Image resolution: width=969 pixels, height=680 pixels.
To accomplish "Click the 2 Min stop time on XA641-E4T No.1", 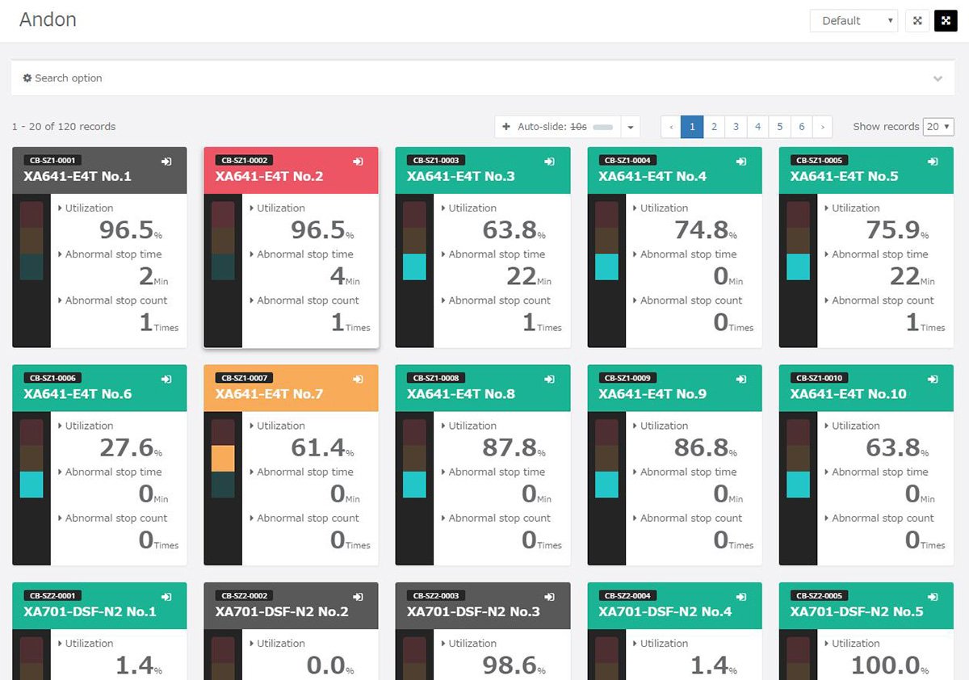I will (153, 277).
